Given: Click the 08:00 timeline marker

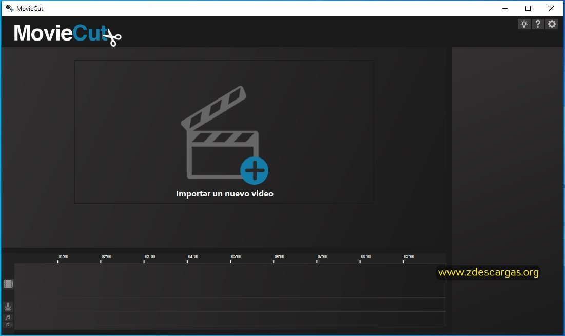Looking at the screenshot, I should click(x=366, y=257).
